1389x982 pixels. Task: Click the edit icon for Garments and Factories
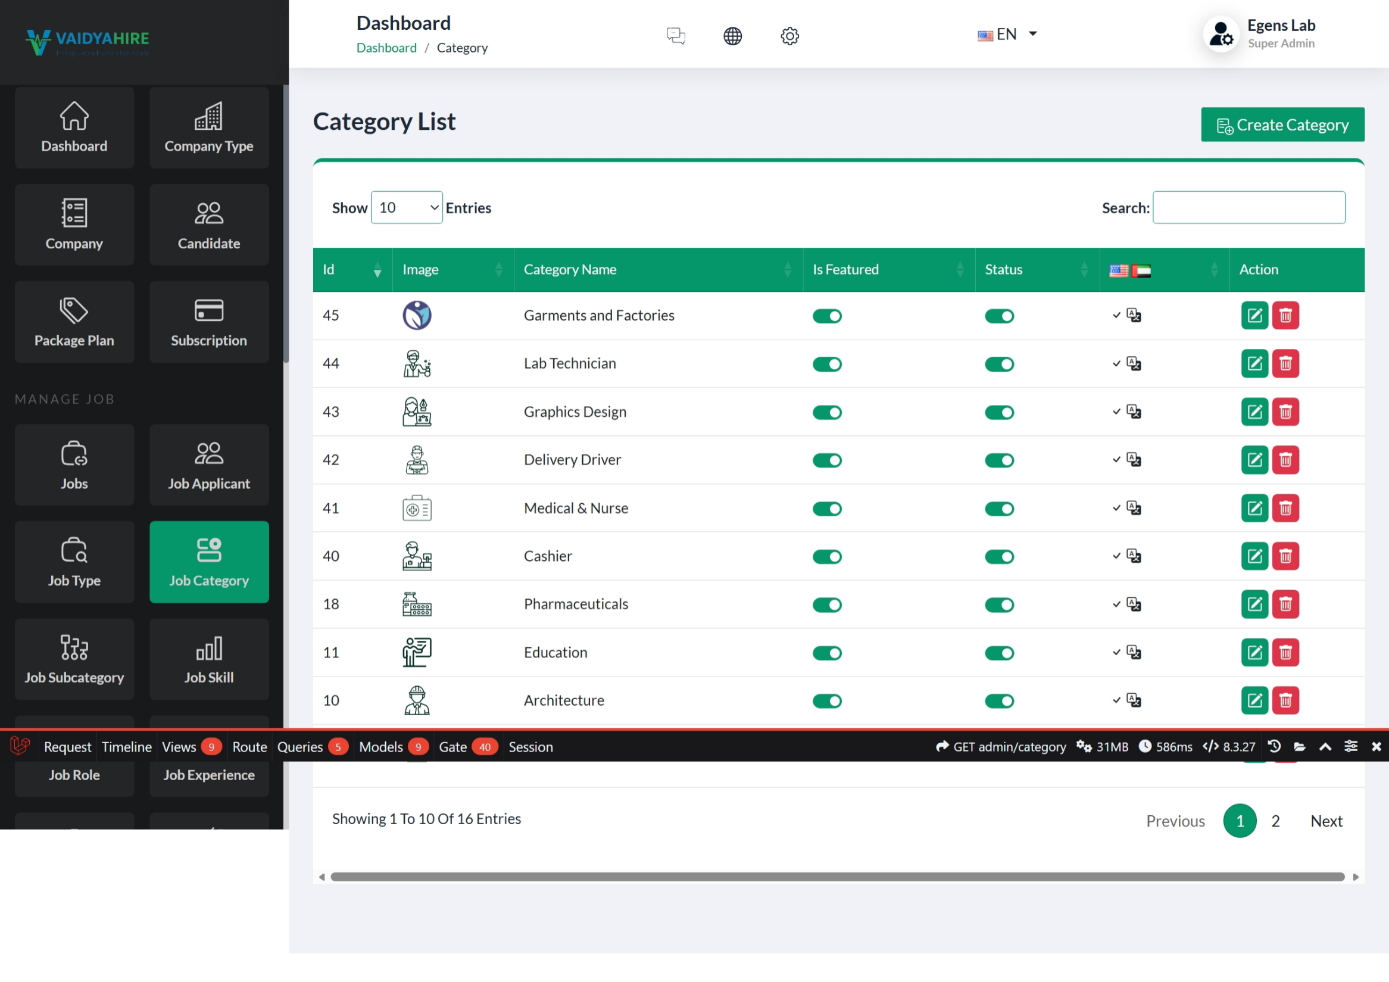coord(1254,315)
